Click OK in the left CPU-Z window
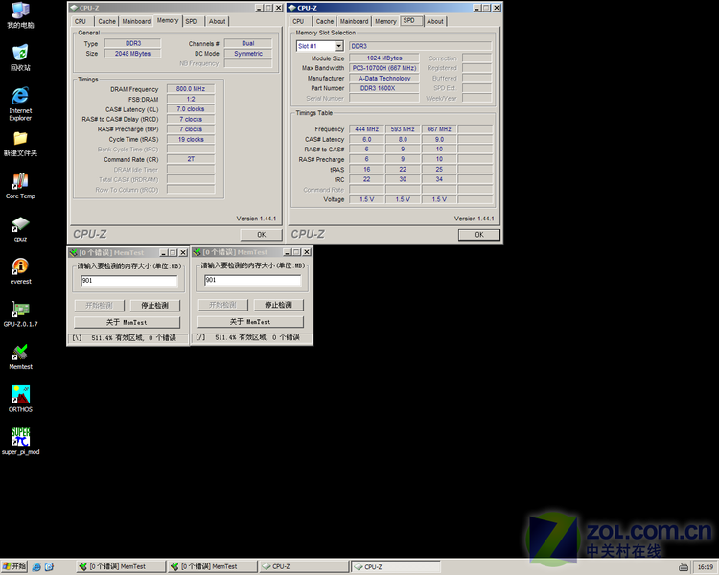This screenshot has width=719, height=575. coord(262,234)
